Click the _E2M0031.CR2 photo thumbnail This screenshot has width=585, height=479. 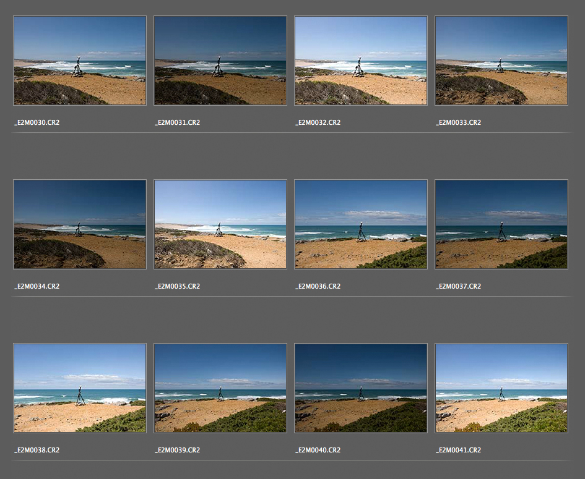pos(220,61)
